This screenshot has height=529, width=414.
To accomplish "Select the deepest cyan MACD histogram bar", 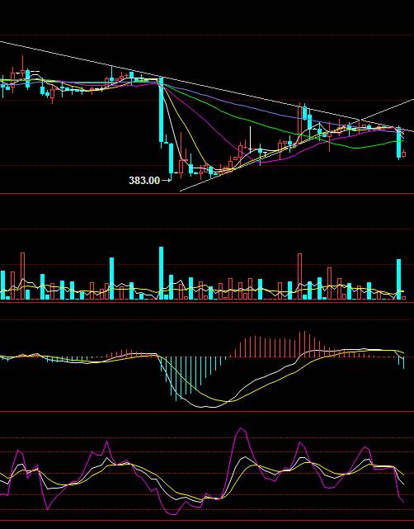I will tap(176, 379).
